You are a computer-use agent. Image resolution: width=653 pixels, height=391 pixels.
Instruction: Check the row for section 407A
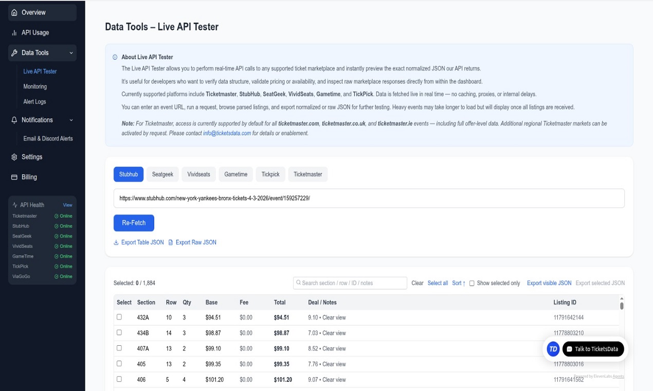click(x=119, y=348)
